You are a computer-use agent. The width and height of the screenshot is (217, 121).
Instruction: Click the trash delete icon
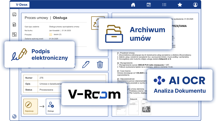[x=100, y=64]
